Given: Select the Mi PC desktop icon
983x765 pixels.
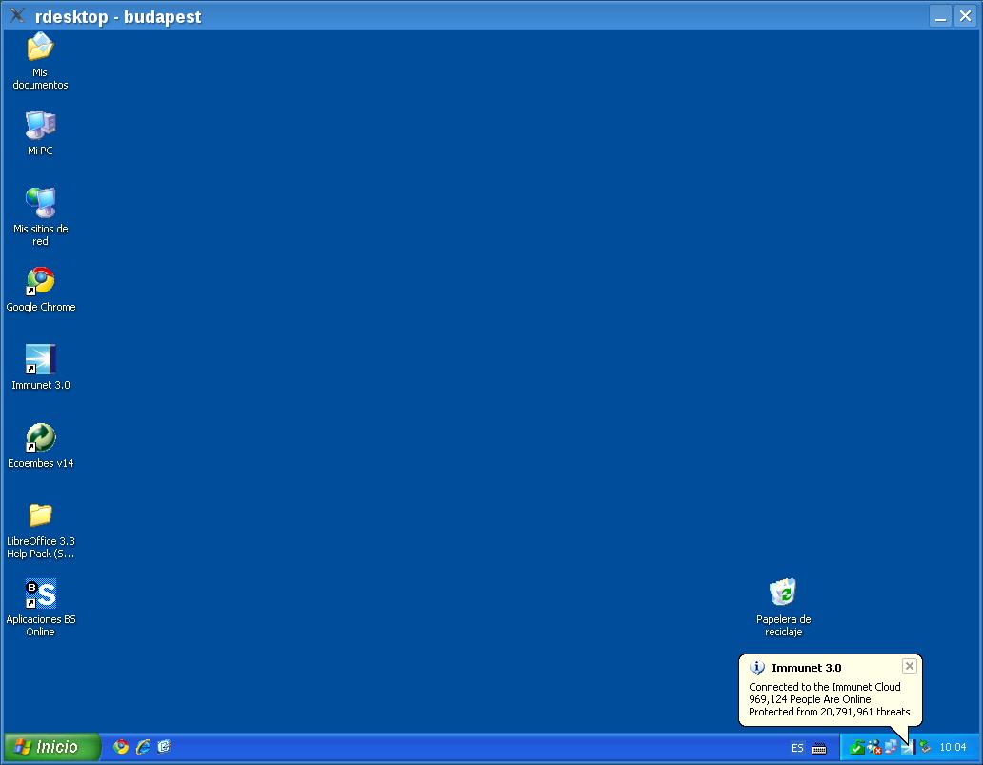Looking at the screenshot, I should pyautogui.click(x=40, y=125).
